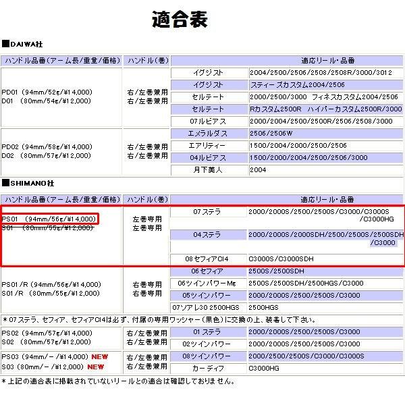Click the 2500S/2500SDH value
This screenshot has height=405, width=405.
[x=276, y=271]
